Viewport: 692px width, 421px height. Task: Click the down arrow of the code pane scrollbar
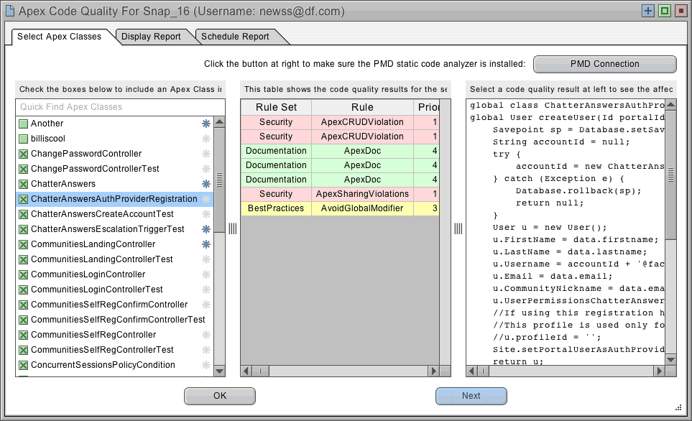point(671,360)
